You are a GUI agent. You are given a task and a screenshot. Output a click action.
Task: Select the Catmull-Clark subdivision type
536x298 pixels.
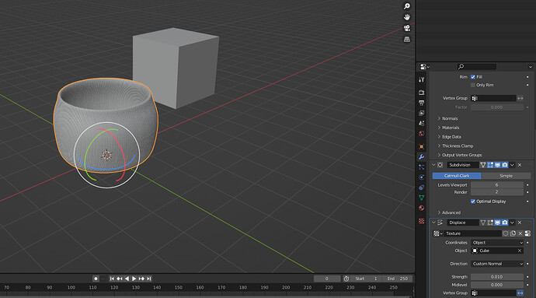coord(457,176)
